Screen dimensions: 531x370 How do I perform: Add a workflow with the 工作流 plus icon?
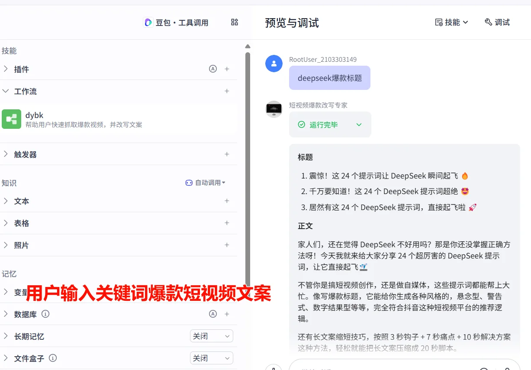coord(227,91)
